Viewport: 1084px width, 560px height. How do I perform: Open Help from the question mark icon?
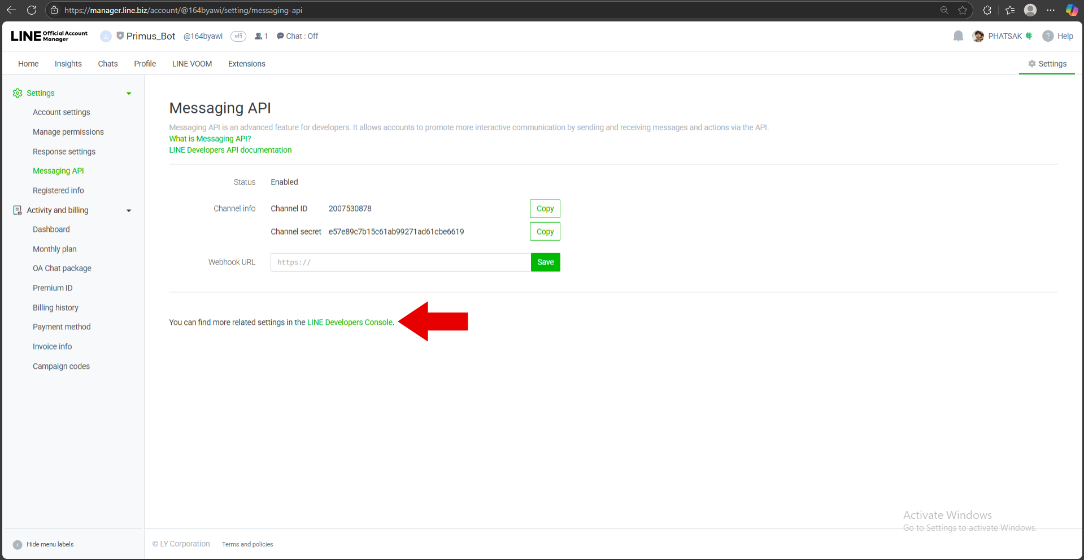click(1048, 36)
